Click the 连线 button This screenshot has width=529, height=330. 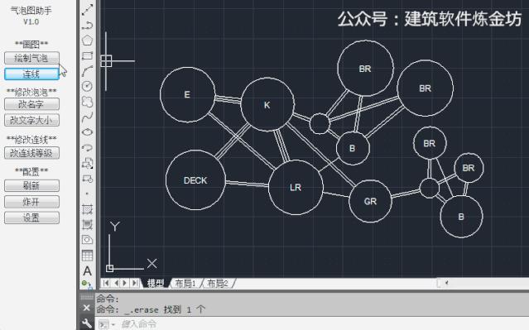tap(31, 74)
